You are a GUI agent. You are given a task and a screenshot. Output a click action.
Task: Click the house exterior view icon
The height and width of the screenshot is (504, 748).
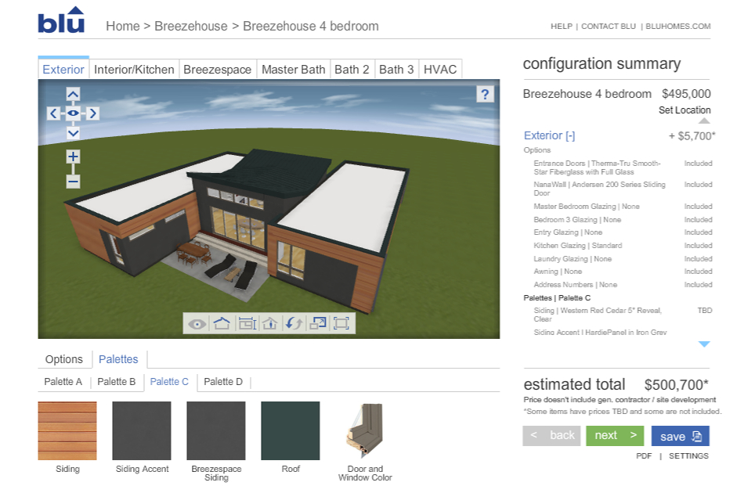tap(222, 323)
